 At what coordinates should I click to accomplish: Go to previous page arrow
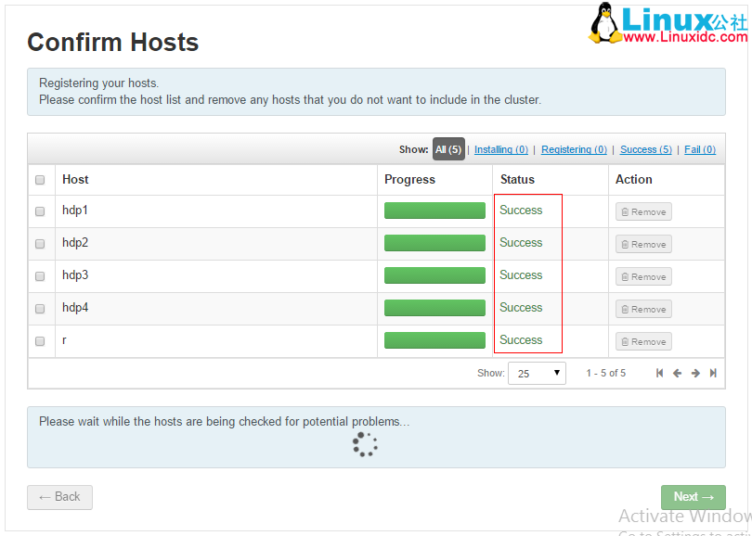677,373
